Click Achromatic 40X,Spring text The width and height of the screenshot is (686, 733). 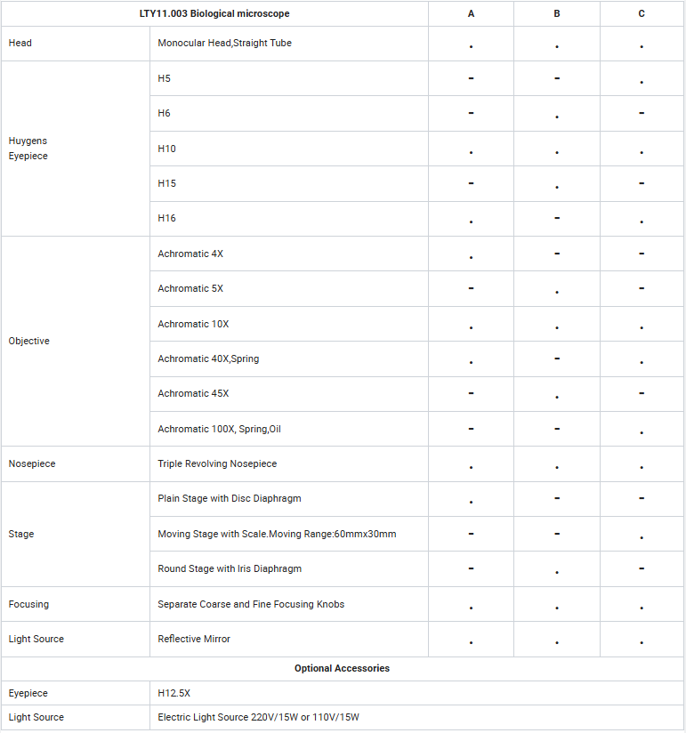tap(208, 359)
